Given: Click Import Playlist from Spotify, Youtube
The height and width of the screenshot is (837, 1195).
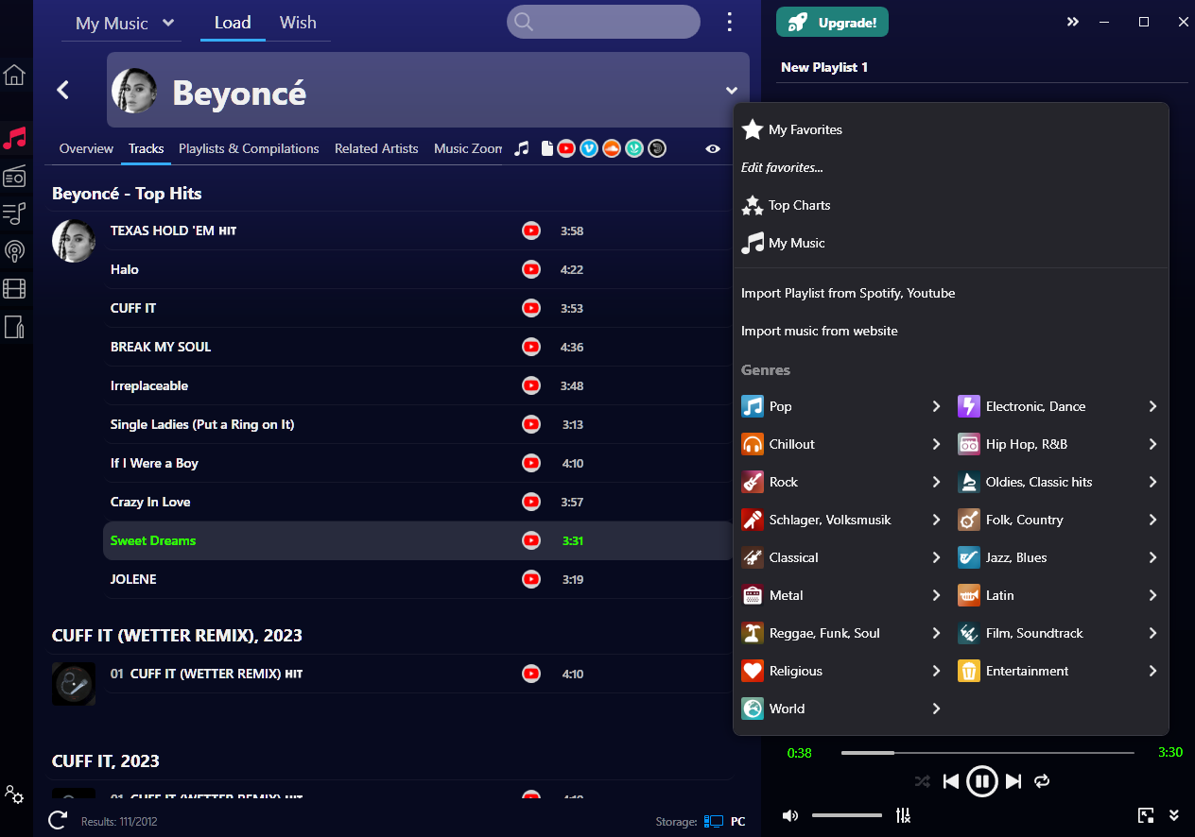Looking at the screenshot, I should [848, 293].
